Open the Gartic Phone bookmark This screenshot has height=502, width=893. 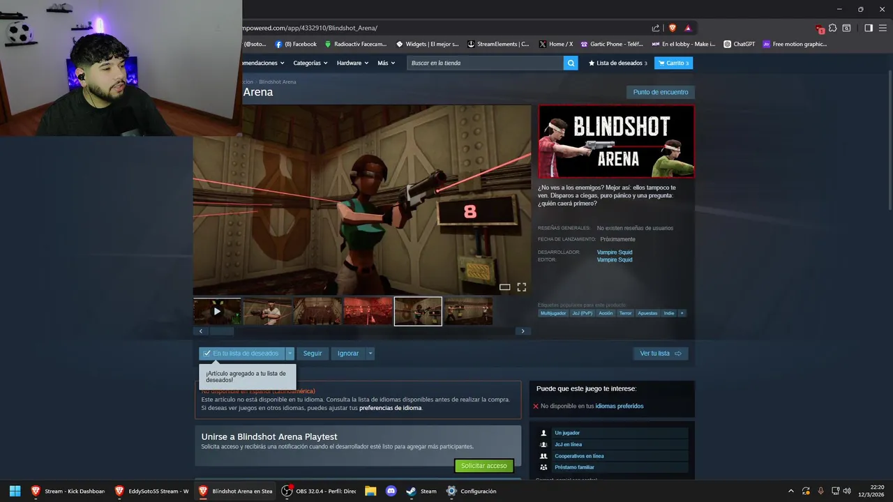[612, 44]
